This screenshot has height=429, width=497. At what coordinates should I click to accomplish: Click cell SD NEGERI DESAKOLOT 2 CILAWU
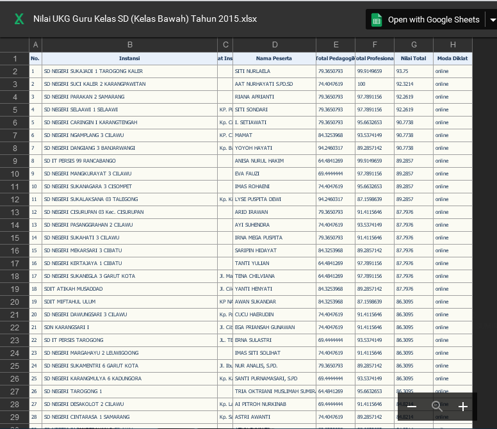[x=129, y=404]
